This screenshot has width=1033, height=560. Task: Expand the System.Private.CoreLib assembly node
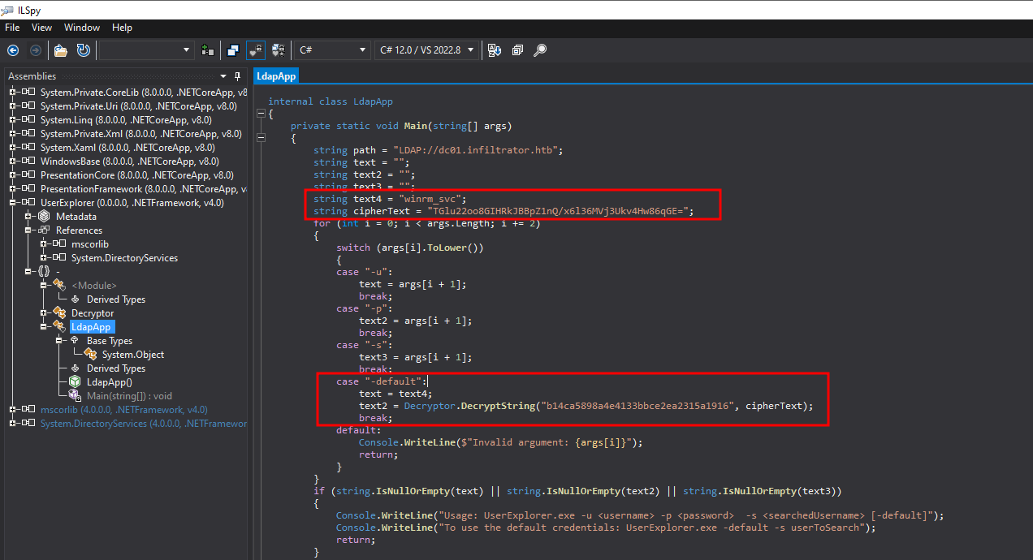(x=13, y=92)
